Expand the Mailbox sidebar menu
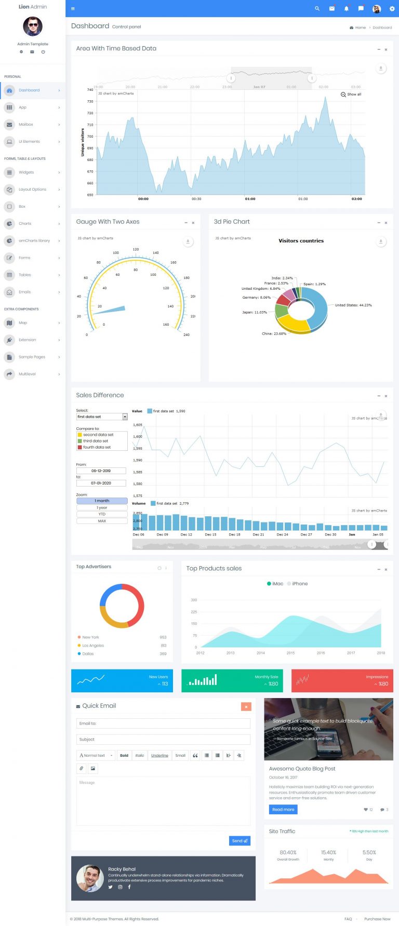The height and width of the screenshot is (926, 399). [x=33, y=125]
